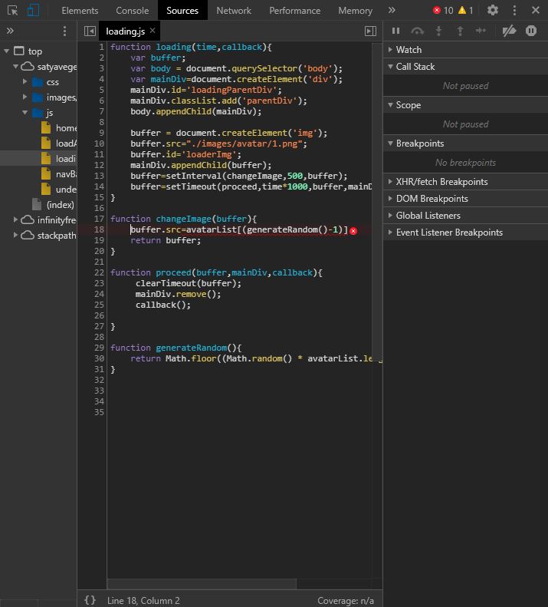548x607 pixels.
Task: Open the loadA js file
Action: (59, 144)
